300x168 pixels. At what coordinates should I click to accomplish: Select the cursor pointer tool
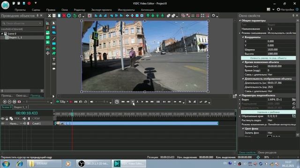tap(54, 23)
